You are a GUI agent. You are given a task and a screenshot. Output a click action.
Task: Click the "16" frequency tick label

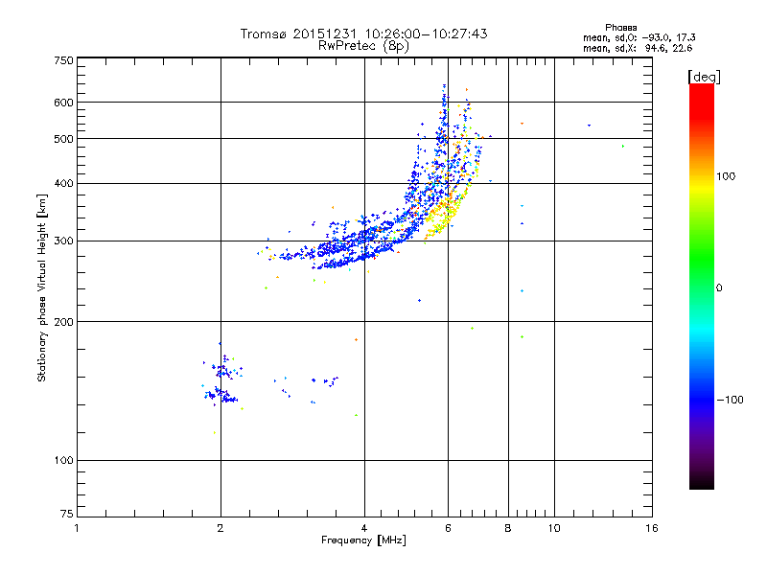tap(652, 528)
